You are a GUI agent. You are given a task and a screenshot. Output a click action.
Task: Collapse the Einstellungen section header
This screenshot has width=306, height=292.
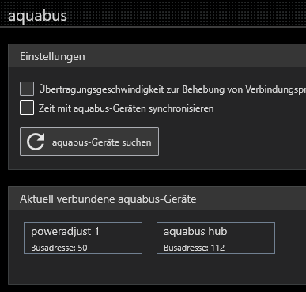tap(157, 56)
